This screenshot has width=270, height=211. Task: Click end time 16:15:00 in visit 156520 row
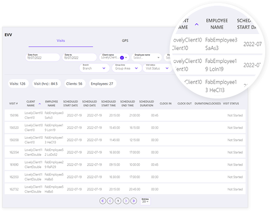(135, 128)
